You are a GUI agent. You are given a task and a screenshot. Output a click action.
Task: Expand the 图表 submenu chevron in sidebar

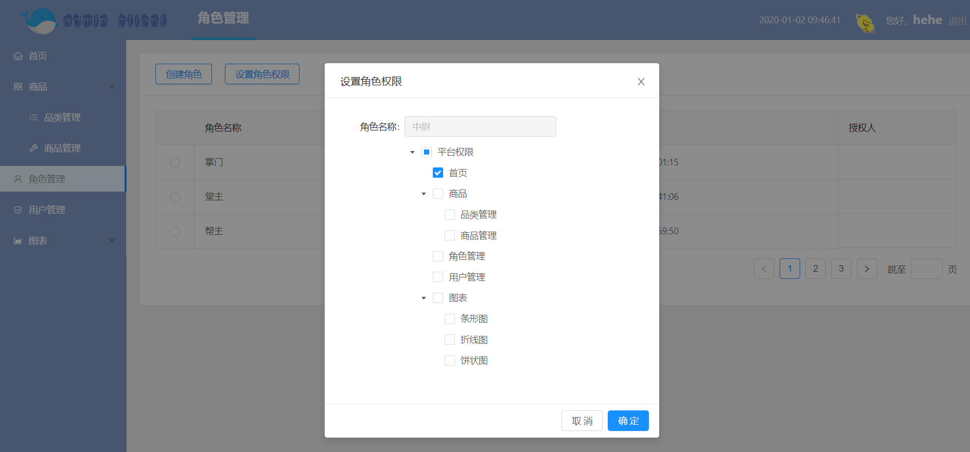[x=112, y=240]
